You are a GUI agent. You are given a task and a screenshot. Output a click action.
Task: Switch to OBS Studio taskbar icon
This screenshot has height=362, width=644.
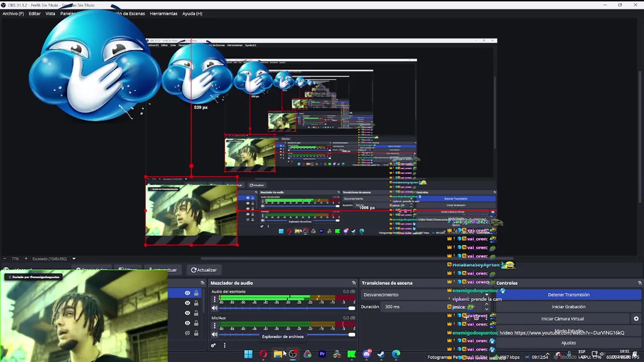pyautogui.click(x=293, y=354)
